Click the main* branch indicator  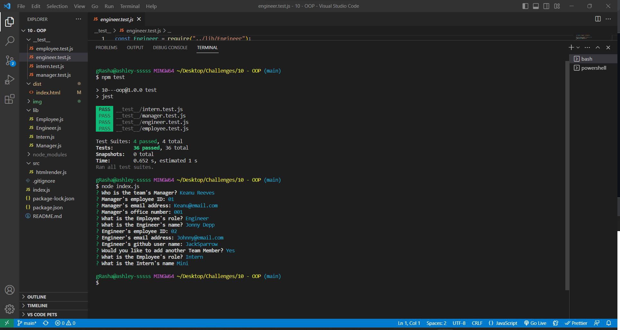[27, 323]
